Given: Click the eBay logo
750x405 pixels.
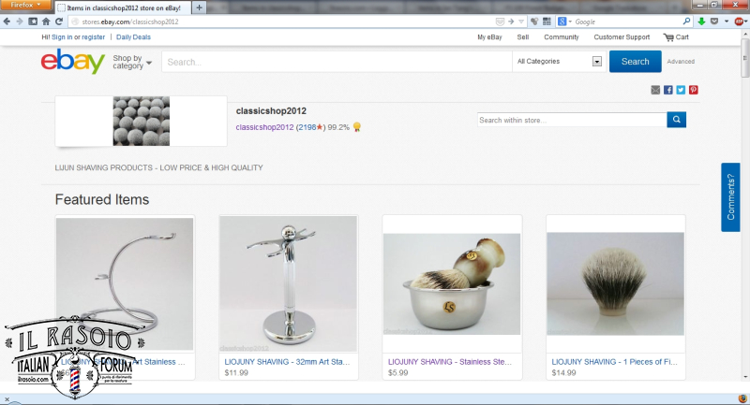Looking at the screenshot, I should (x=73, y=61).
